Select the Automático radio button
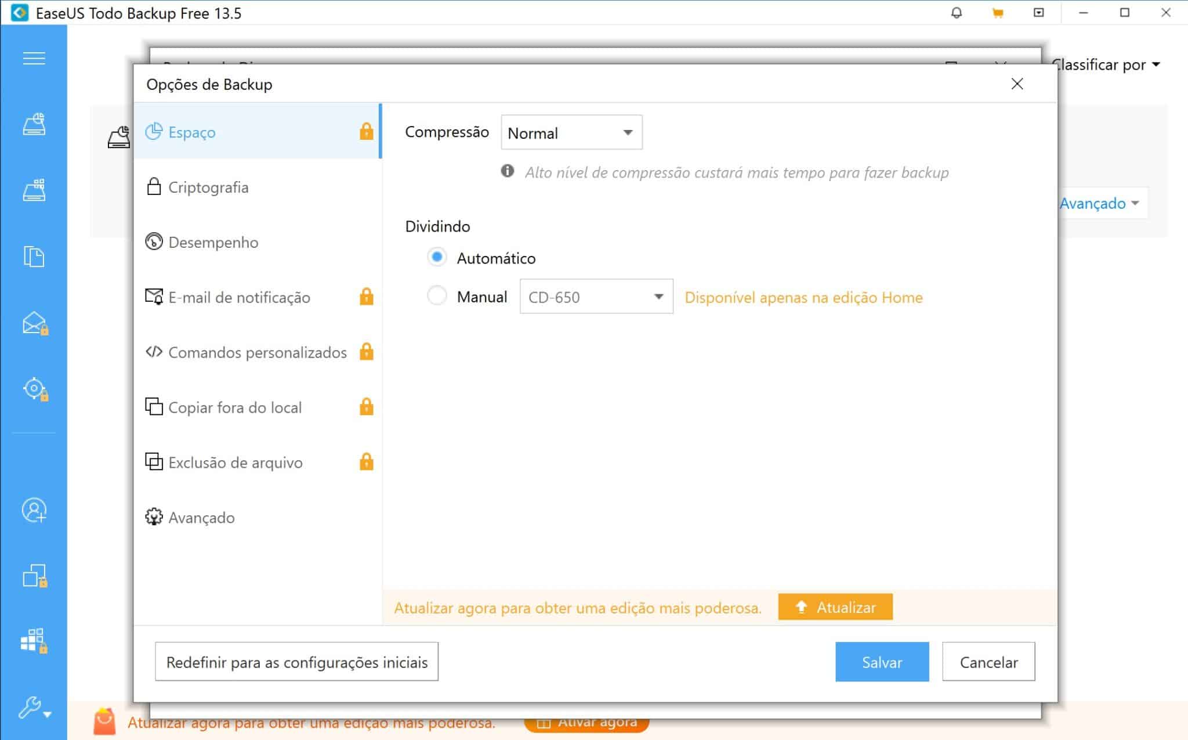 point(437,257)
